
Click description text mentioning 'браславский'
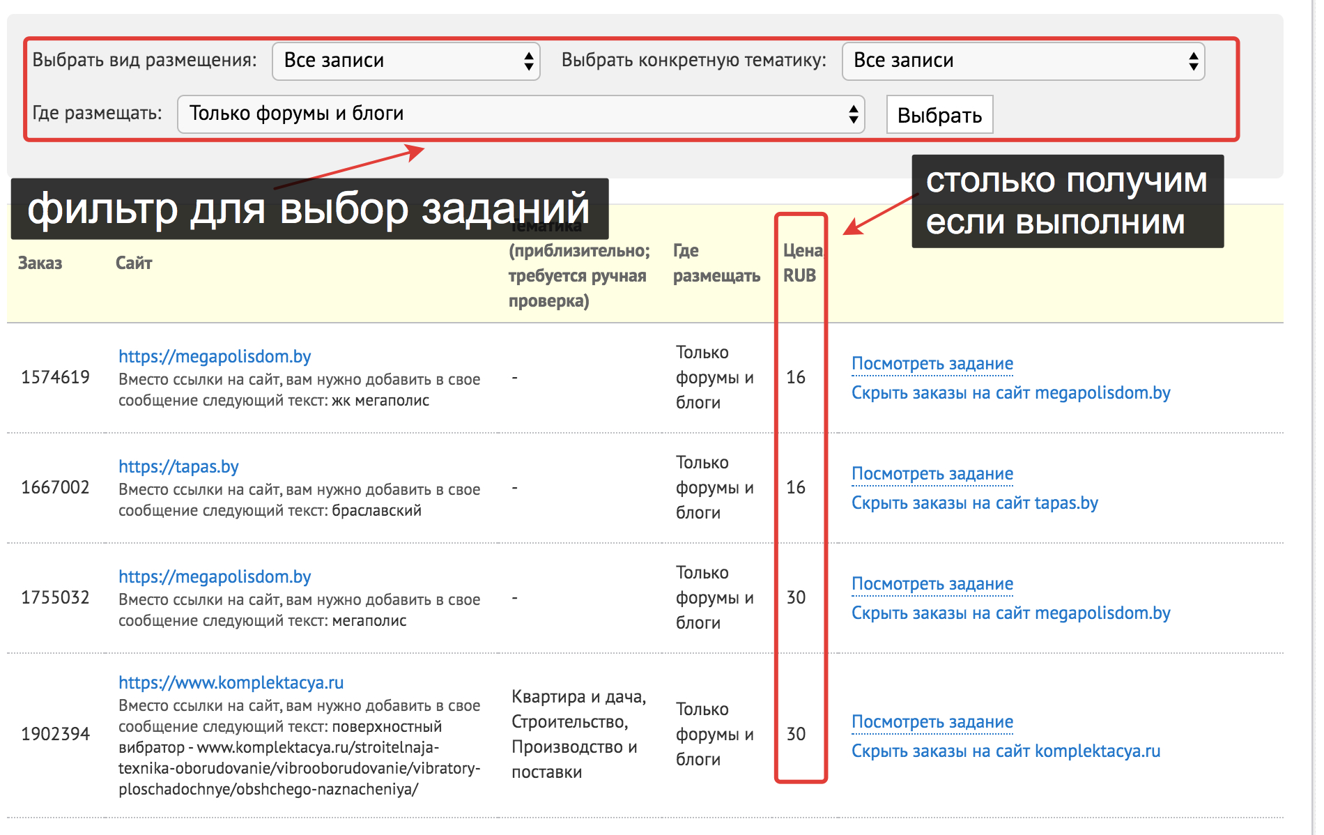300,500
